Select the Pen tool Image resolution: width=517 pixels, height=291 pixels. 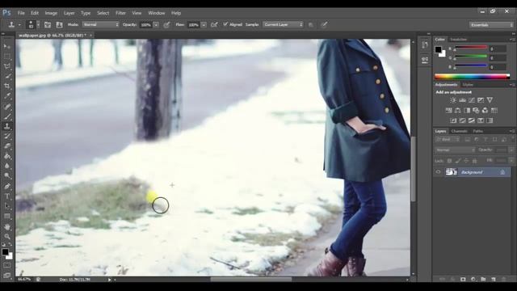coord(7,187)
